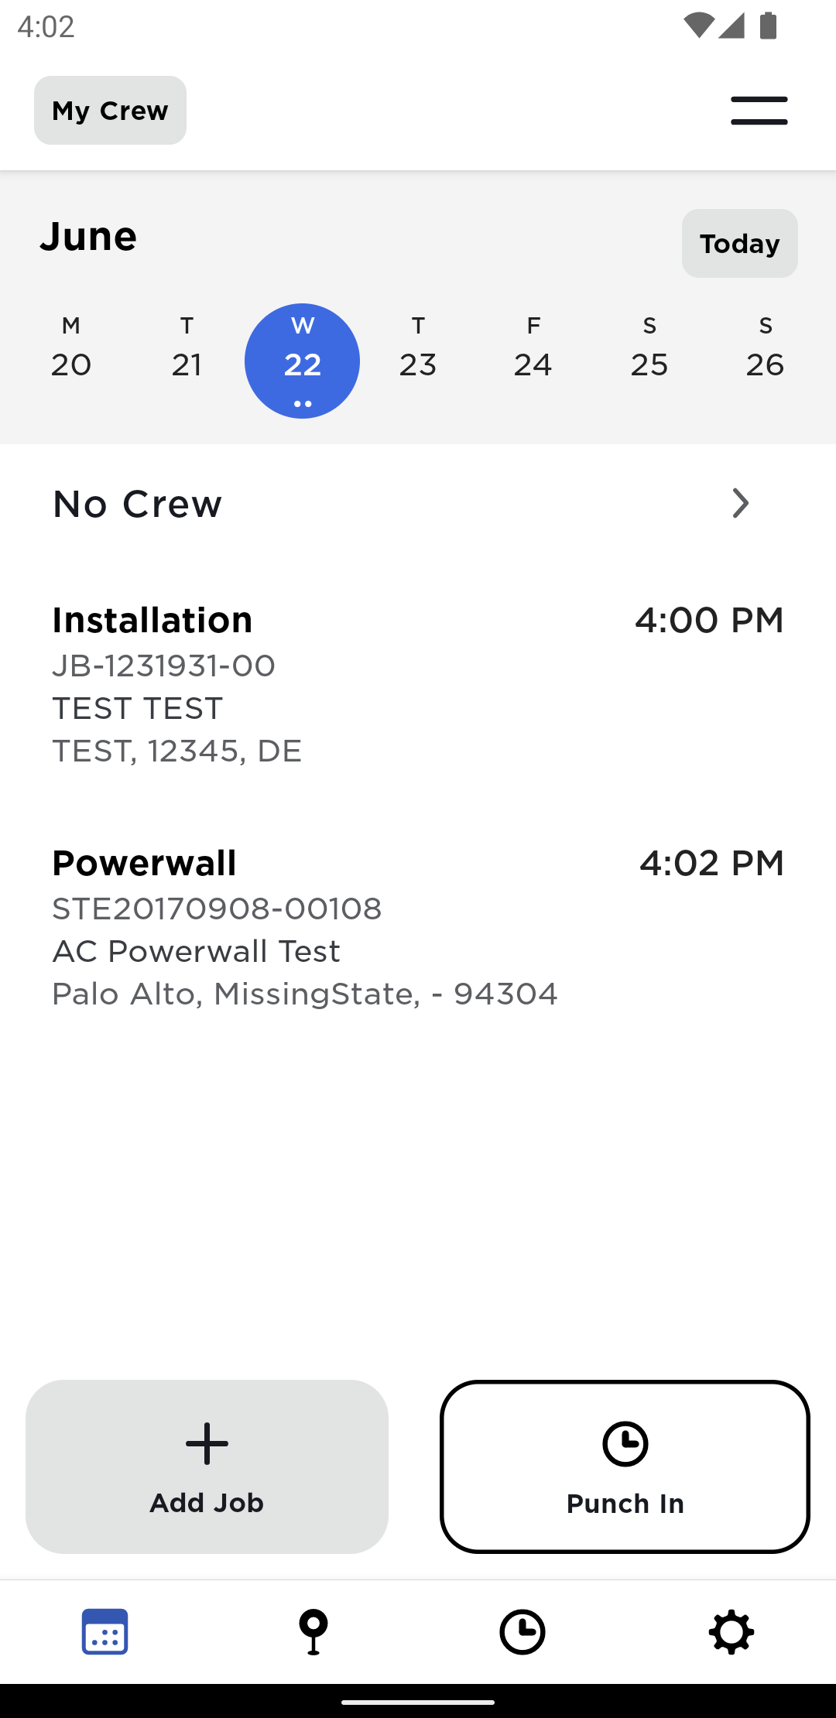The width and height of the screenshot is (836, 1718).
Task: Open the Powerwall job at 4:02 PM
Action: tap(418, 927)
